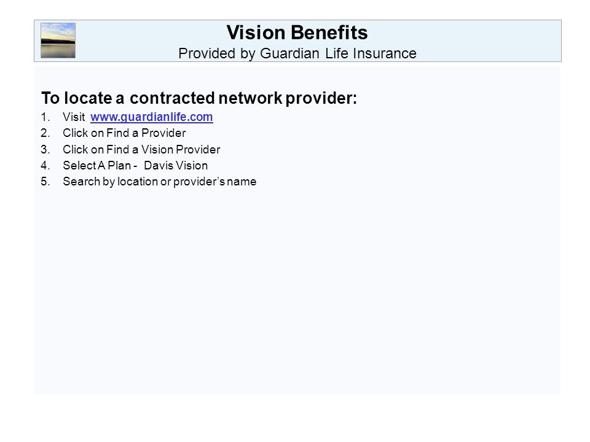
Task: Click the Provided by Guardian Life Insurance subtitle
Action: 297,53
